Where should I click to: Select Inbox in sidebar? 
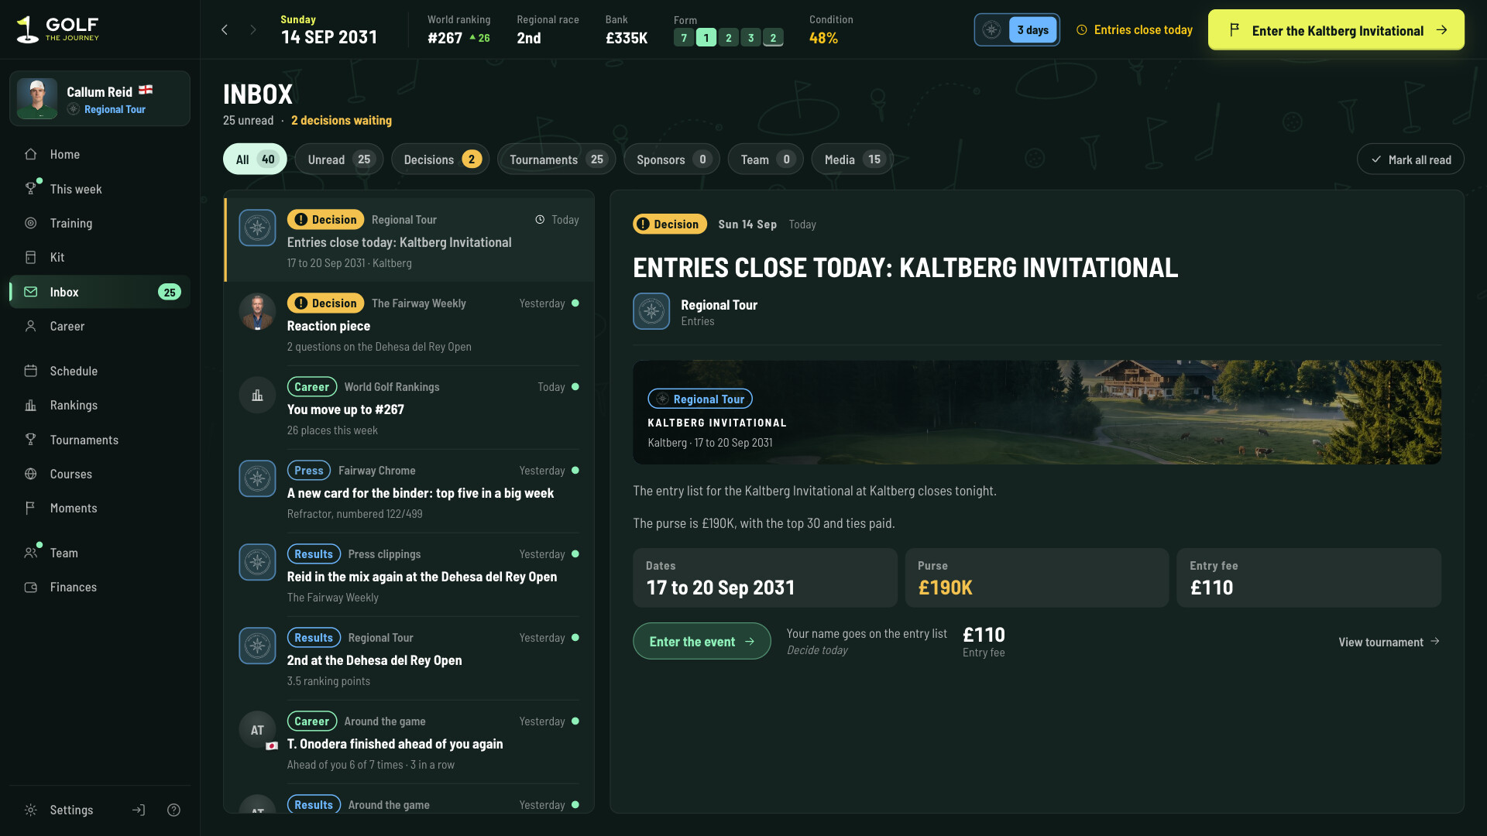coord(100,292)
